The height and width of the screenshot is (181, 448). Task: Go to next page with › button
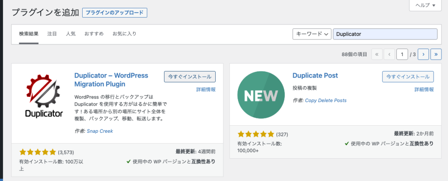(x=423, y=54)
